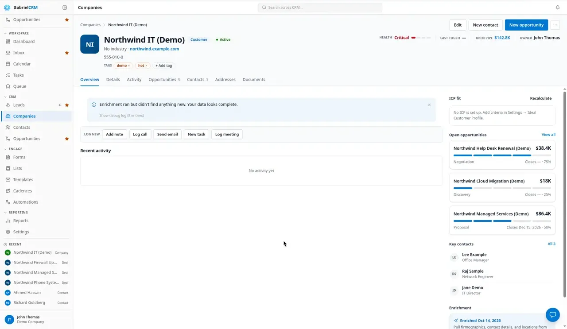Image resolution: width=567 pixels, height=329 pixels.
Task: Click the Tasks sidebar icon
Action: [x=8, y=75]
